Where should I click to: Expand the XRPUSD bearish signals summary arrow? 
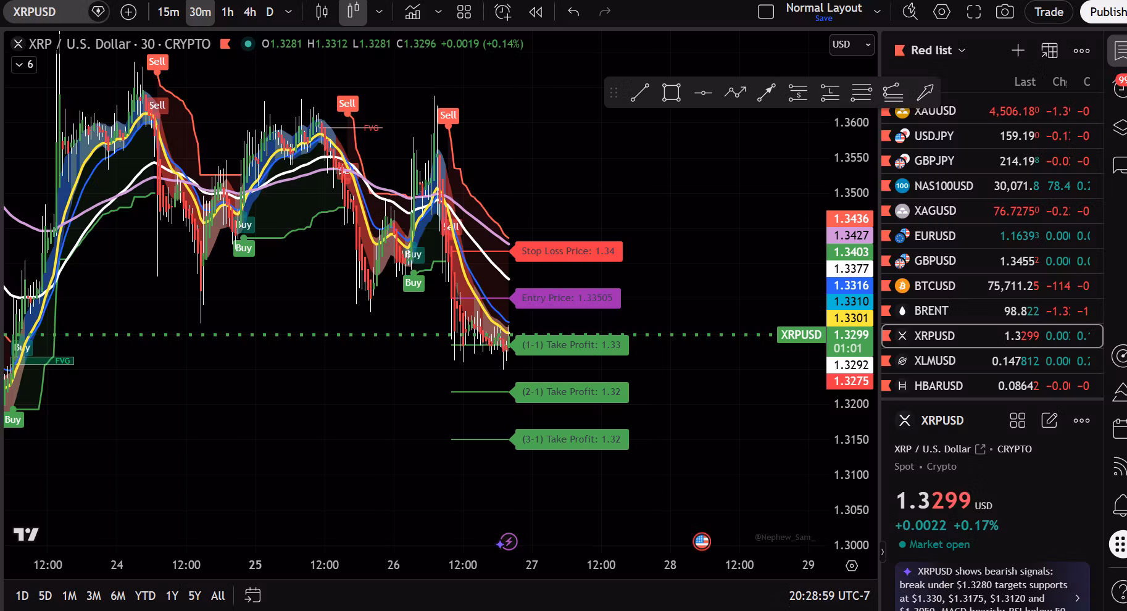coord(1078,598)
